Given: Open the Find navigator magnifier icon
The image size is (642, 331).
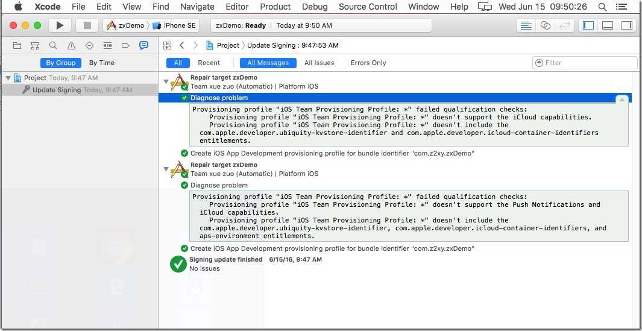Looking at the screenshot, I should [53, 45].
